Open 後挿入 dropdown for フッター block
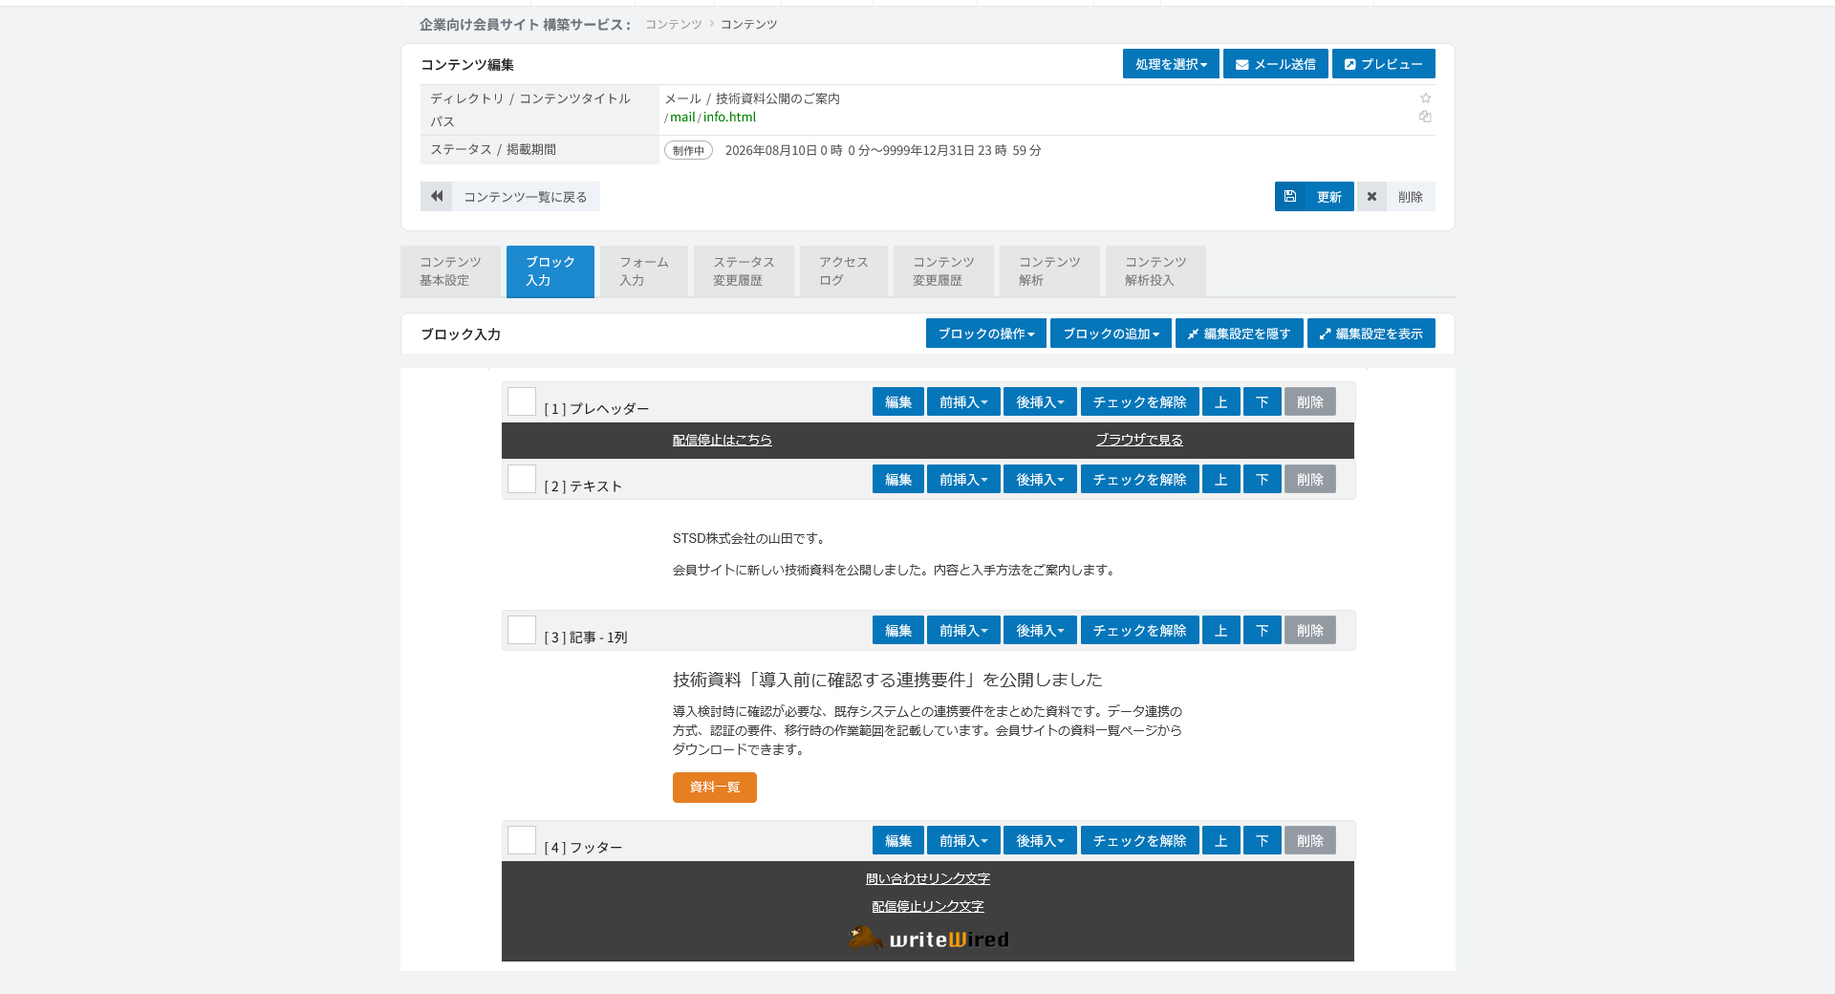 1040,841
